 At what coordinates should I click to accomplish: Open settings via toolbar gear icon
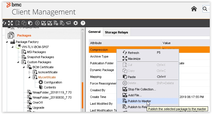(x=76, y=23)
